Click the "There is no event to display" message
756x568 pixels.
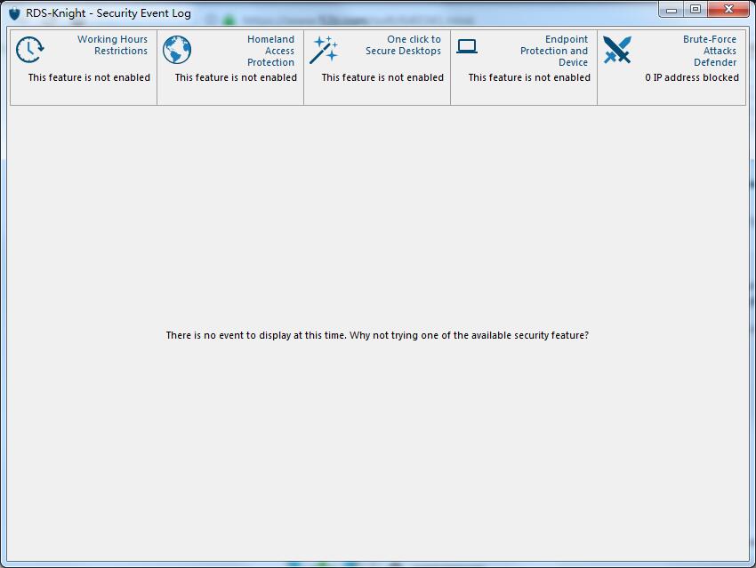(x=377, y=335)
